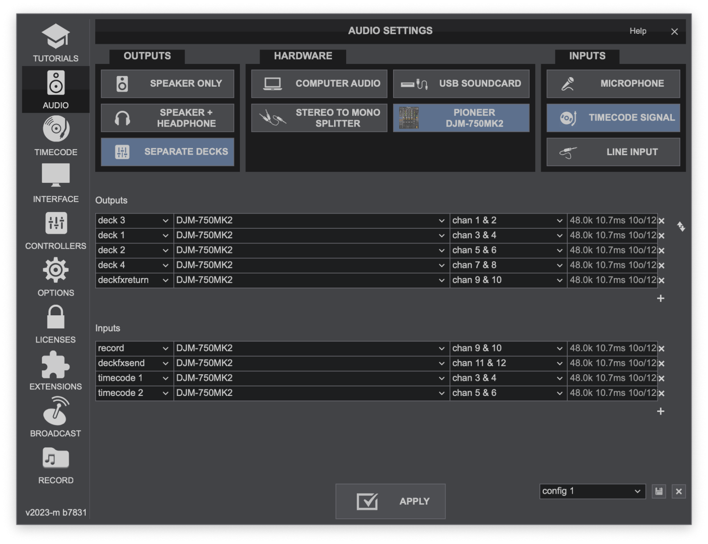The height and width of the screenshot is (544, 708).
Task: Remove the deck 4 output row
Action: click(x=661, y=265)
